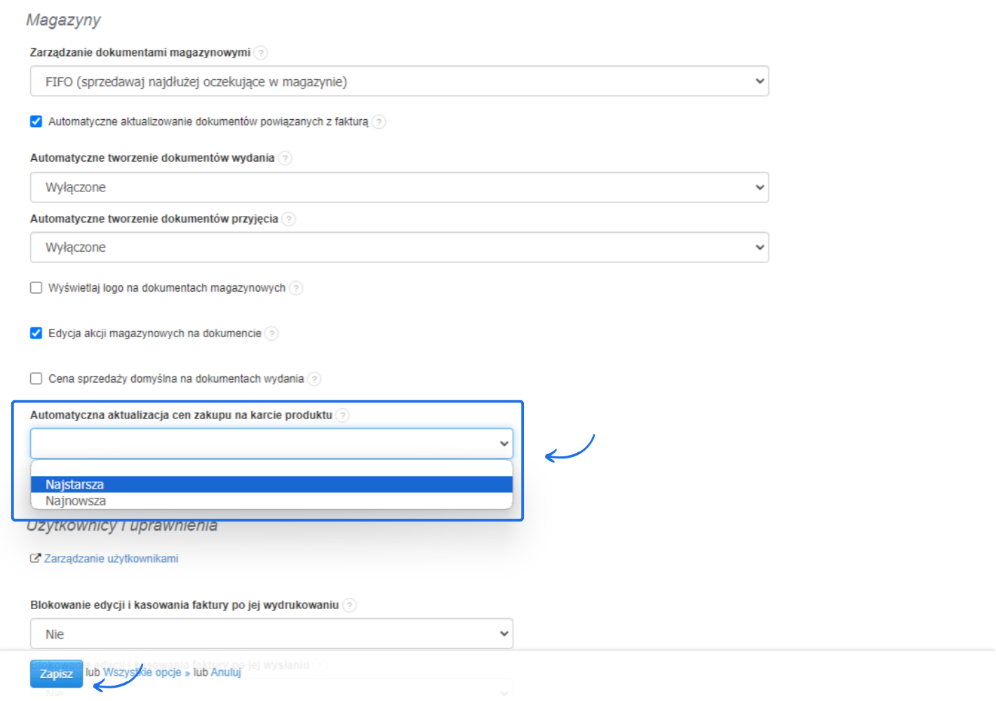Expand Automatyczne tworzenie dokumentów przyjęcia dropdown

pyautogui.click(x=399, y=247)
